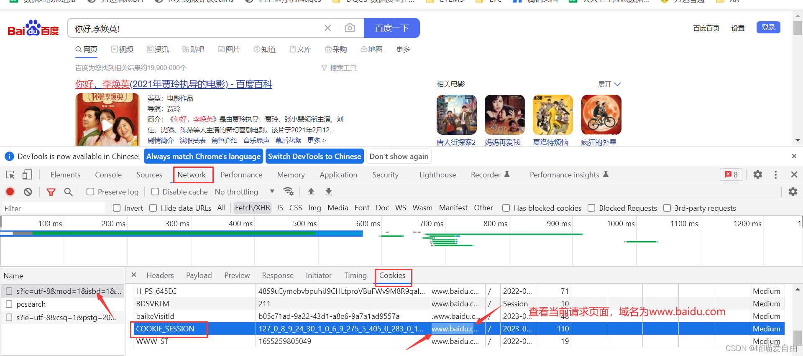803x356 pixels.
Task: Select the Headers detail tab
Action: pyautogui.click(x=160, y=275)
